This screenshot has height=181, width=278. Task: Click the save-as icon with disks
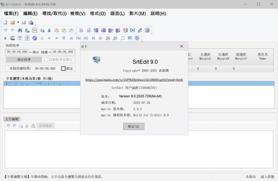coord(31,22)
